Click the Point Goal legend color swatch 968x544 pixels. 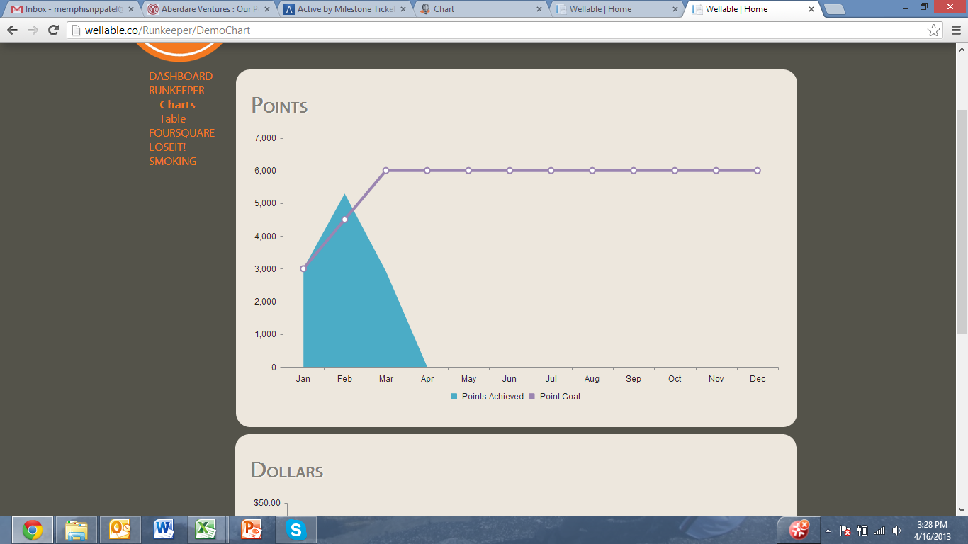click(x=532, y=397)
